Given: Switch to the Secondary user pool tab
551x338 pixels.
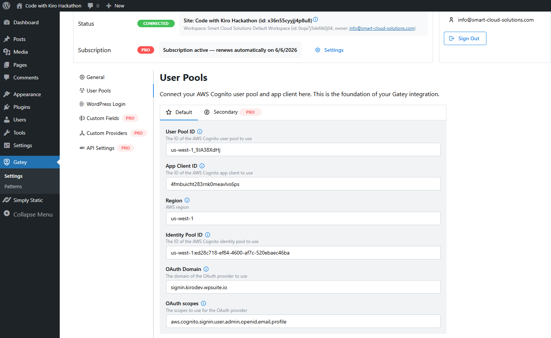Looking at the screenshot, I should point(233,112).
